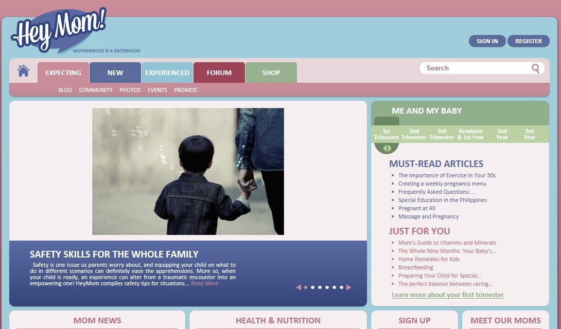Open 'Preparing Your Child for Special...' article
This screenshot has width=561, height=329.
(440, 276)
